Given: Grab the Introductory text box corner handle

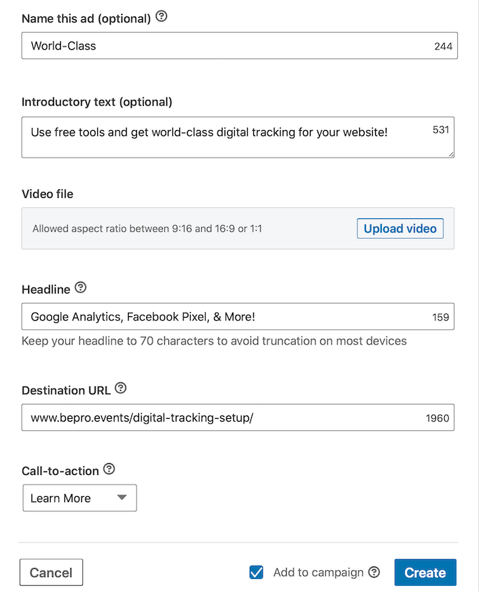Looking at the screenshot, I should click(451, 155).
